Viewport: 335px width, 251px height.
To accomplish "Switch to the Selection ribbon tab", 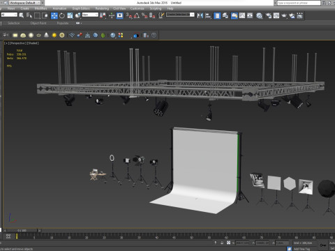I will 13,23.
